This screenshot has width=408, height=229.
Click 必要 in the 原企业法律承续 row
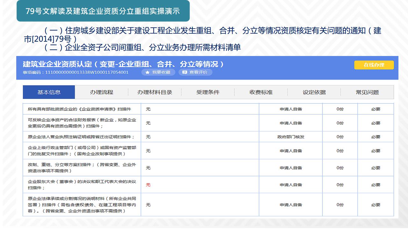click(x=376, y=205)
